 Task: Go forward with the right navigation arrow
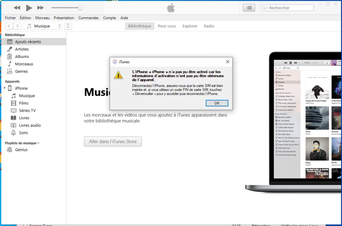[17, 26]
